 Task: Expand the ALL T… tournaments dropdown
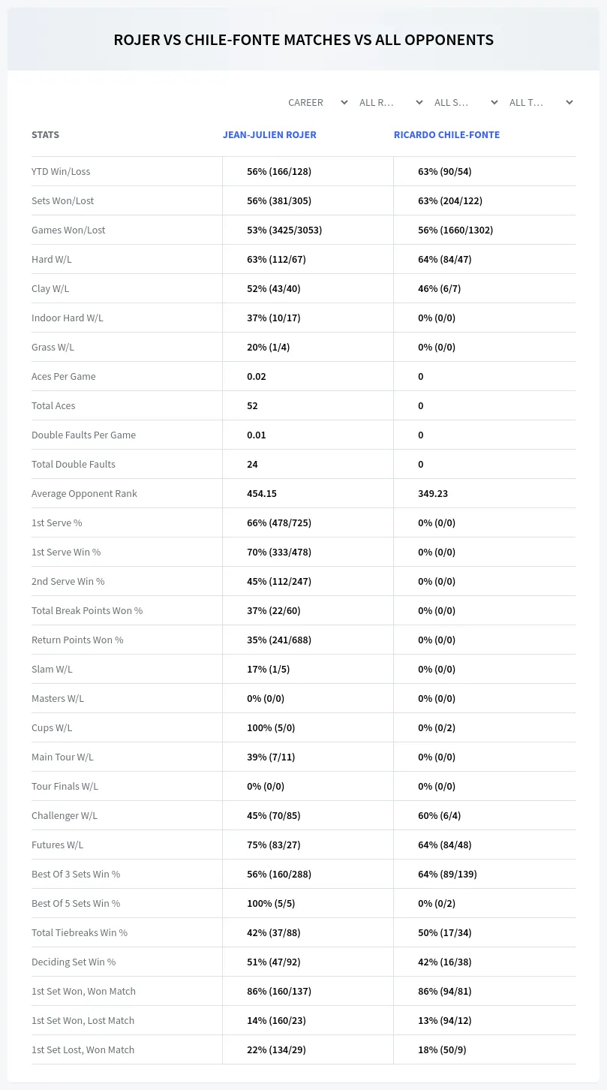click(x=541, y=102)
